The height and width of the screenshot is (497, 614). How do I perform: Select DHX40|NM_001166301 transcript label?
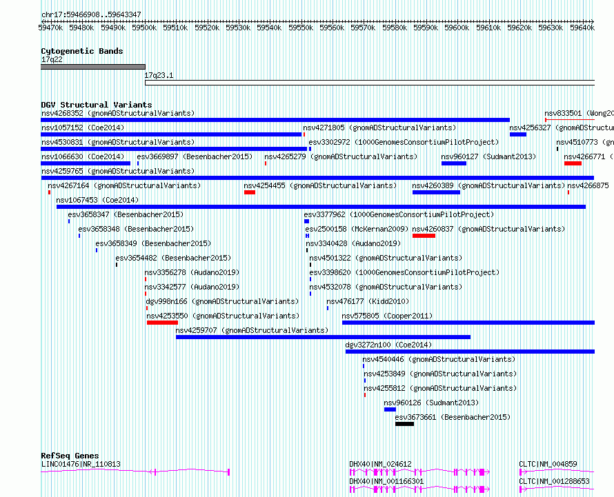coord(386,481)
